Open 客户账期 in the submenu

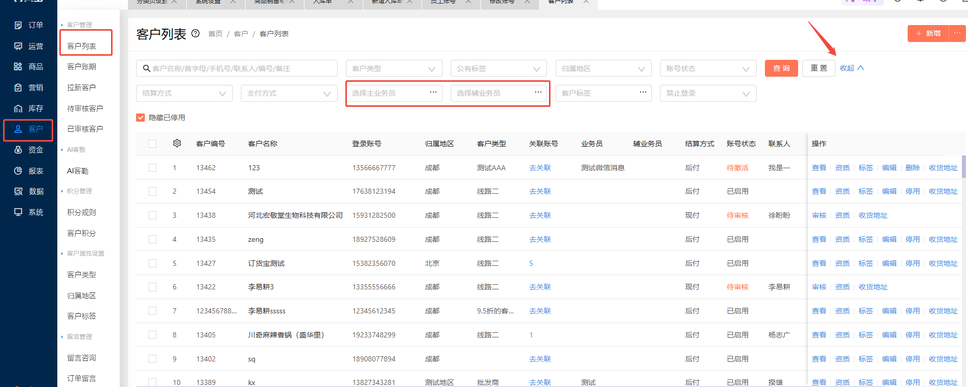(82, 67)
